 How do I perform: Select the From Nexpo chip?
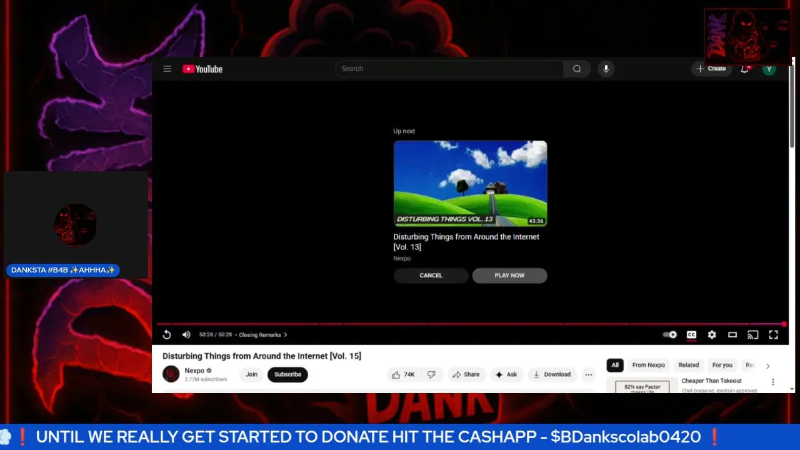pyautogui.click(x=648, y=365)
